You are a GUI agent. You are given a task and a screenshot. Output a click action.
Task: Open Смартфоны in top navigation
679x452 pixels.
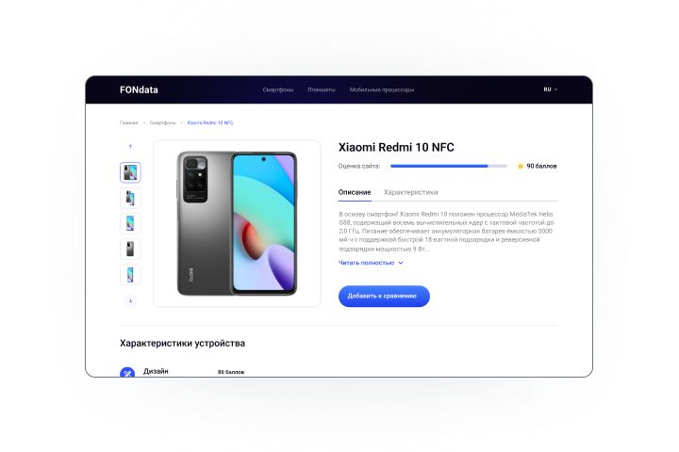(278, 89)
